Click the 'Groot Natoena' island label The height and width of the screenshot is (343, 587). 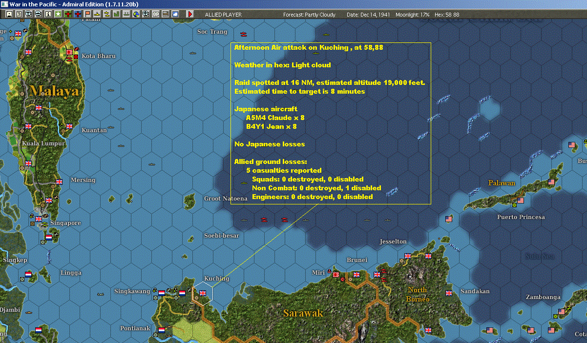pyautogui.click(x=226, y=199)
